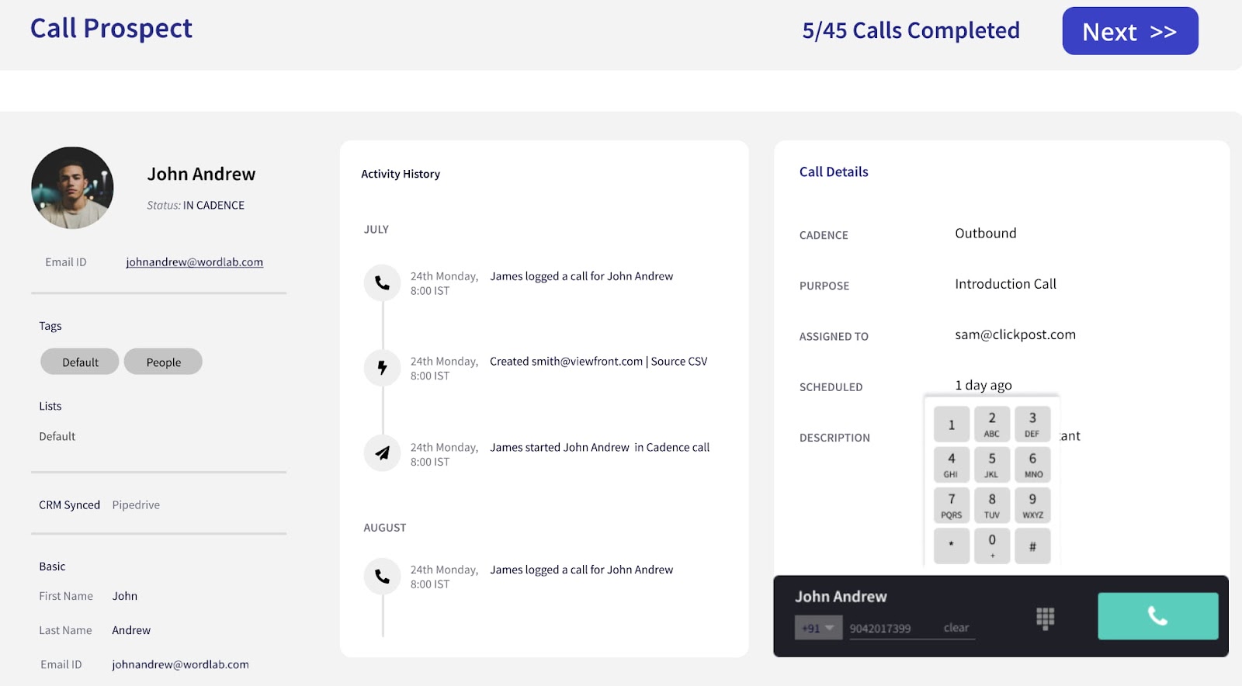Open John Andrew's profile photo
The width and height of the screenshot is (1242, 686).
72,188
